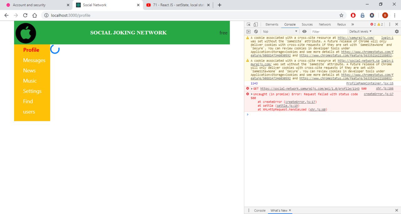Activate the DevTools inspect element picker
Viewport: 401px width, 214px height.
(x=248, y=24)
